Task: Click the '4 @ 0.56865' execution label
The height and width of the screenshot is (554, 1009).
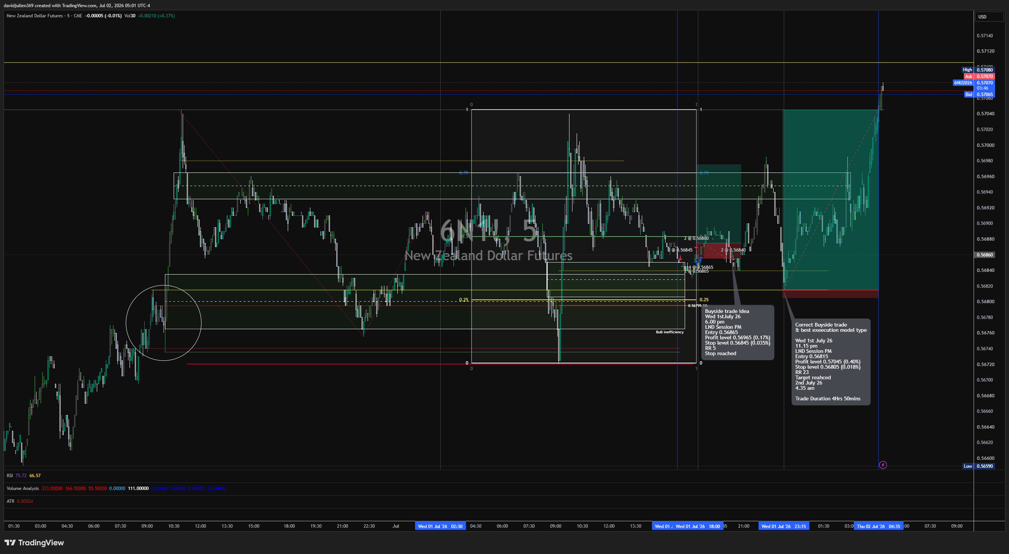Action: coord(701,267)
